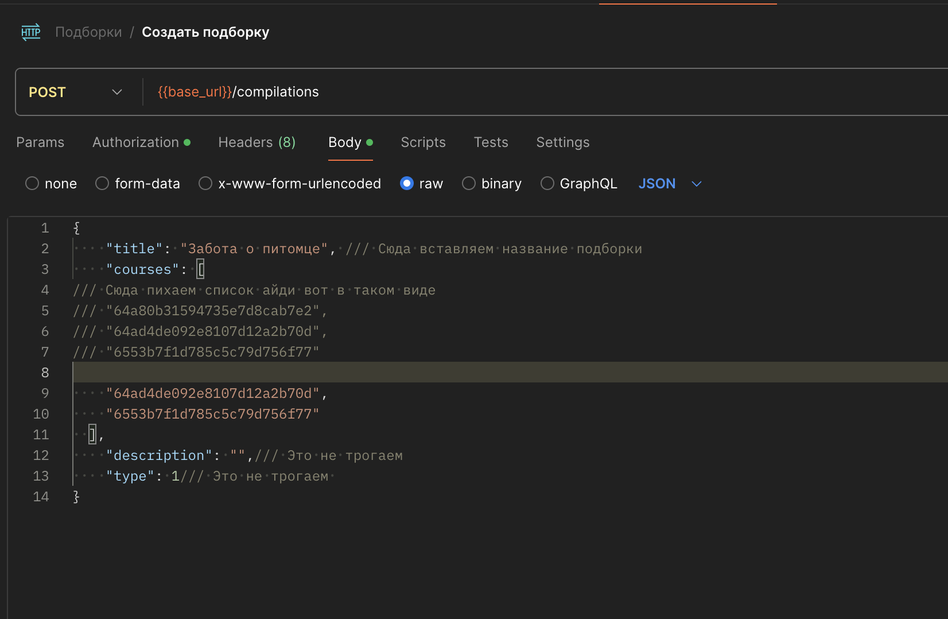Switch to the Headers (8) tab
The width and height of the screenshot is (948, 619).
click(x=257, y=142)
